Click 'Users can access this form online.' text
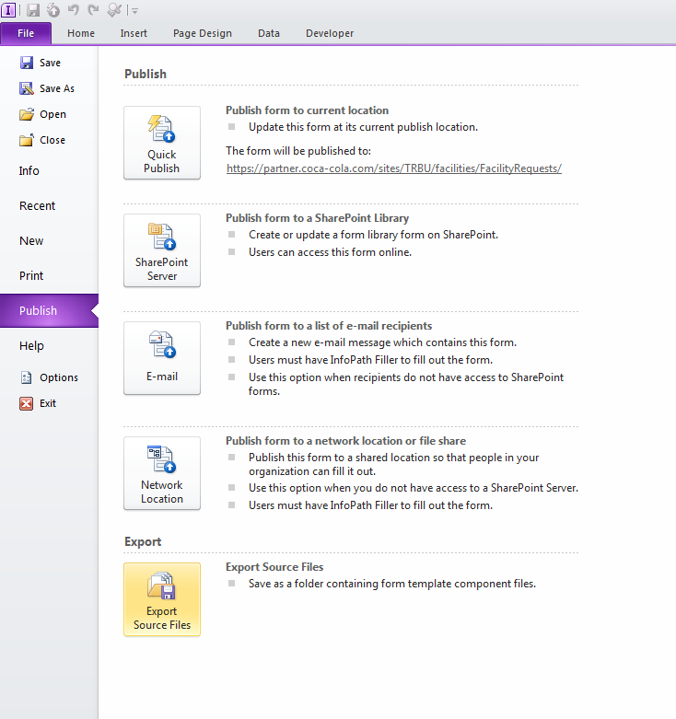The width and height of the screenshot is (676, 719). [330, 252]
